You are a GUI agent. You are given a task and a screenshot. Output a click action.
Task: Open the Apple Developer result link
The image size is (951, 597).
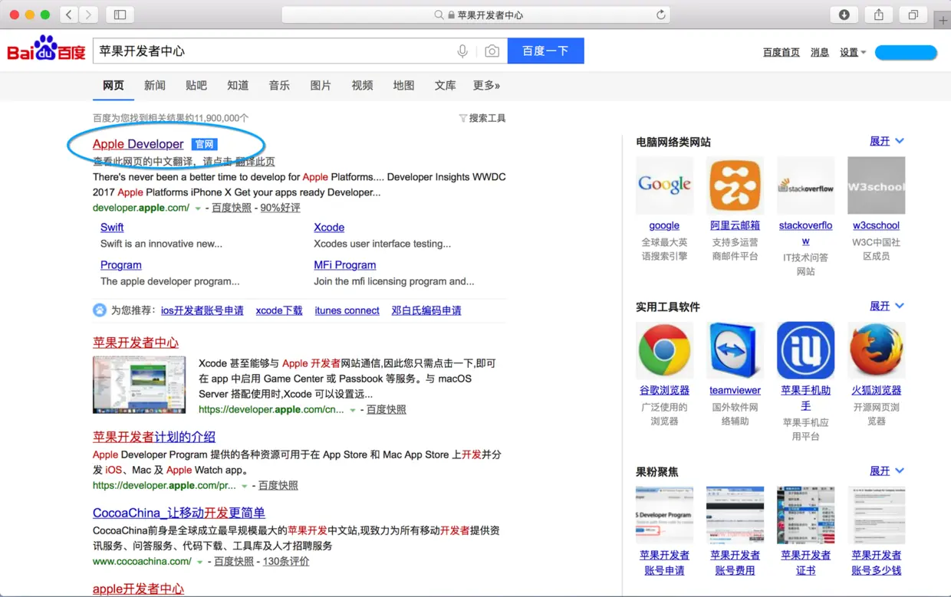138,144
